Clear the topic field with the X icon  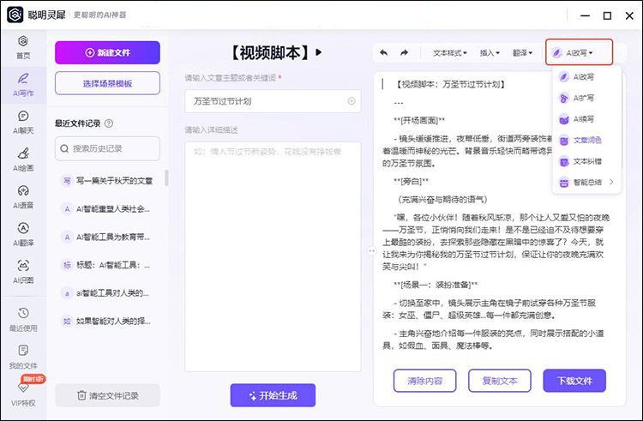352,101
